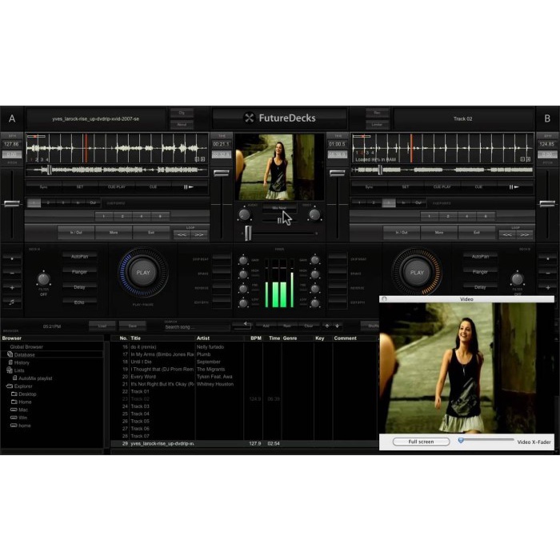Screen dimensions: 560x560
Task: Click deck A waveform zoom in small square icon
Action: click(x=202, y=159)
